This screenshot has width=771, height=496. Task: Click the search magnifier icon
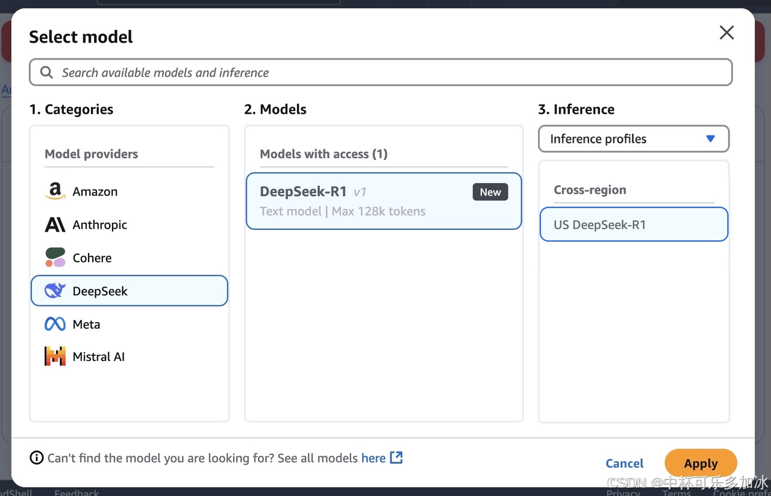pyautogui.click(x=46, y=73)
